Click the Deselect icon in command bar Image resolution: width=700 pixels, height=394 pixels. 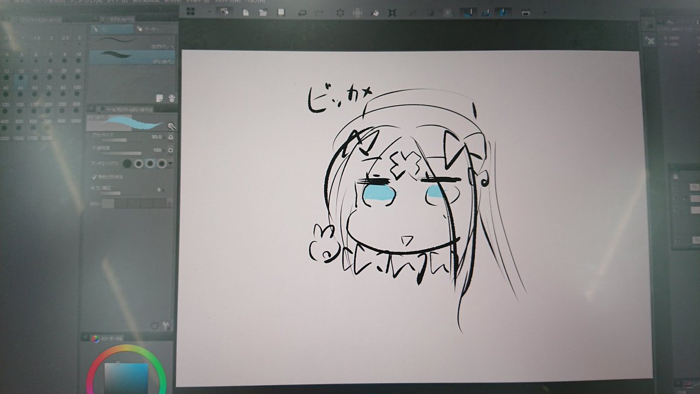413,12
